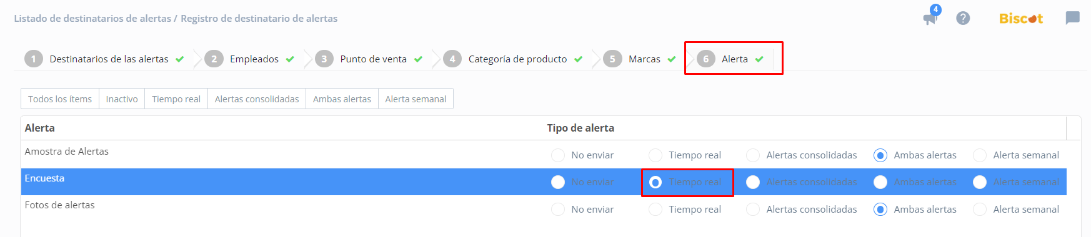1091x237 pixels.
Task: Click the step 2 number circle
Action: click(x=214, y=59)
